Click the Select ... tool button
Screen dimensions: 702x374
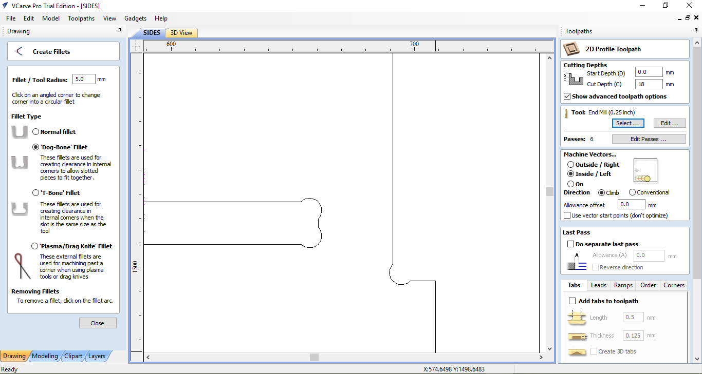pyautogui.click(x=627, y=123)
